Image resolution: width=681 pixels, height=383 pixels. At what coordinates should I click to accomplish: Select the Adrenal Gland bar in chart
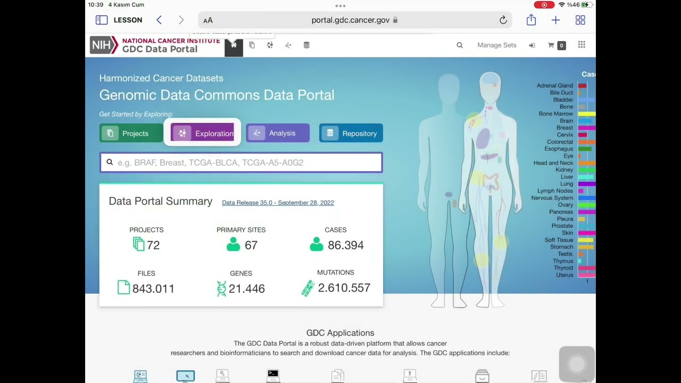(x=583, y=86)
